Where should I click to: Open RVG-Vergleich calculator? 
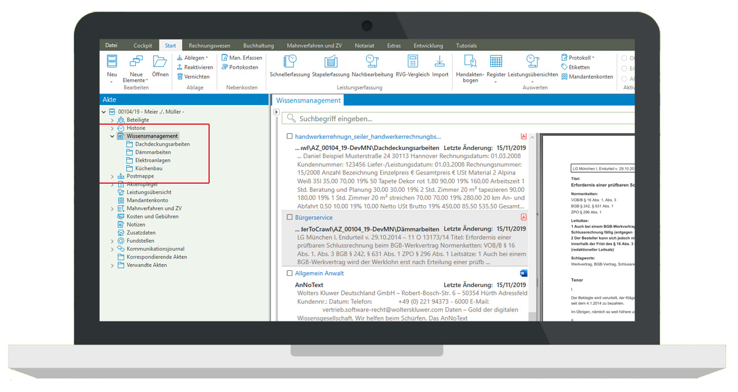(412, 62)
